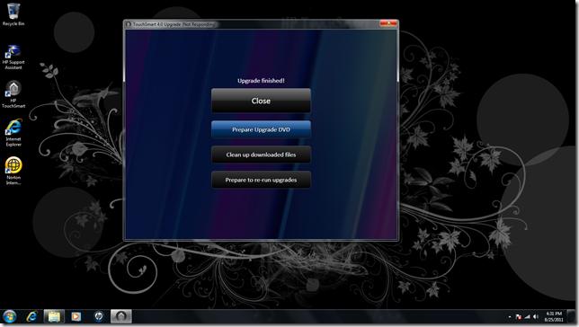Click Clean up downloaded files
Image resolution: width=579 pixels, height=327 pixels.
click(261, 155)
